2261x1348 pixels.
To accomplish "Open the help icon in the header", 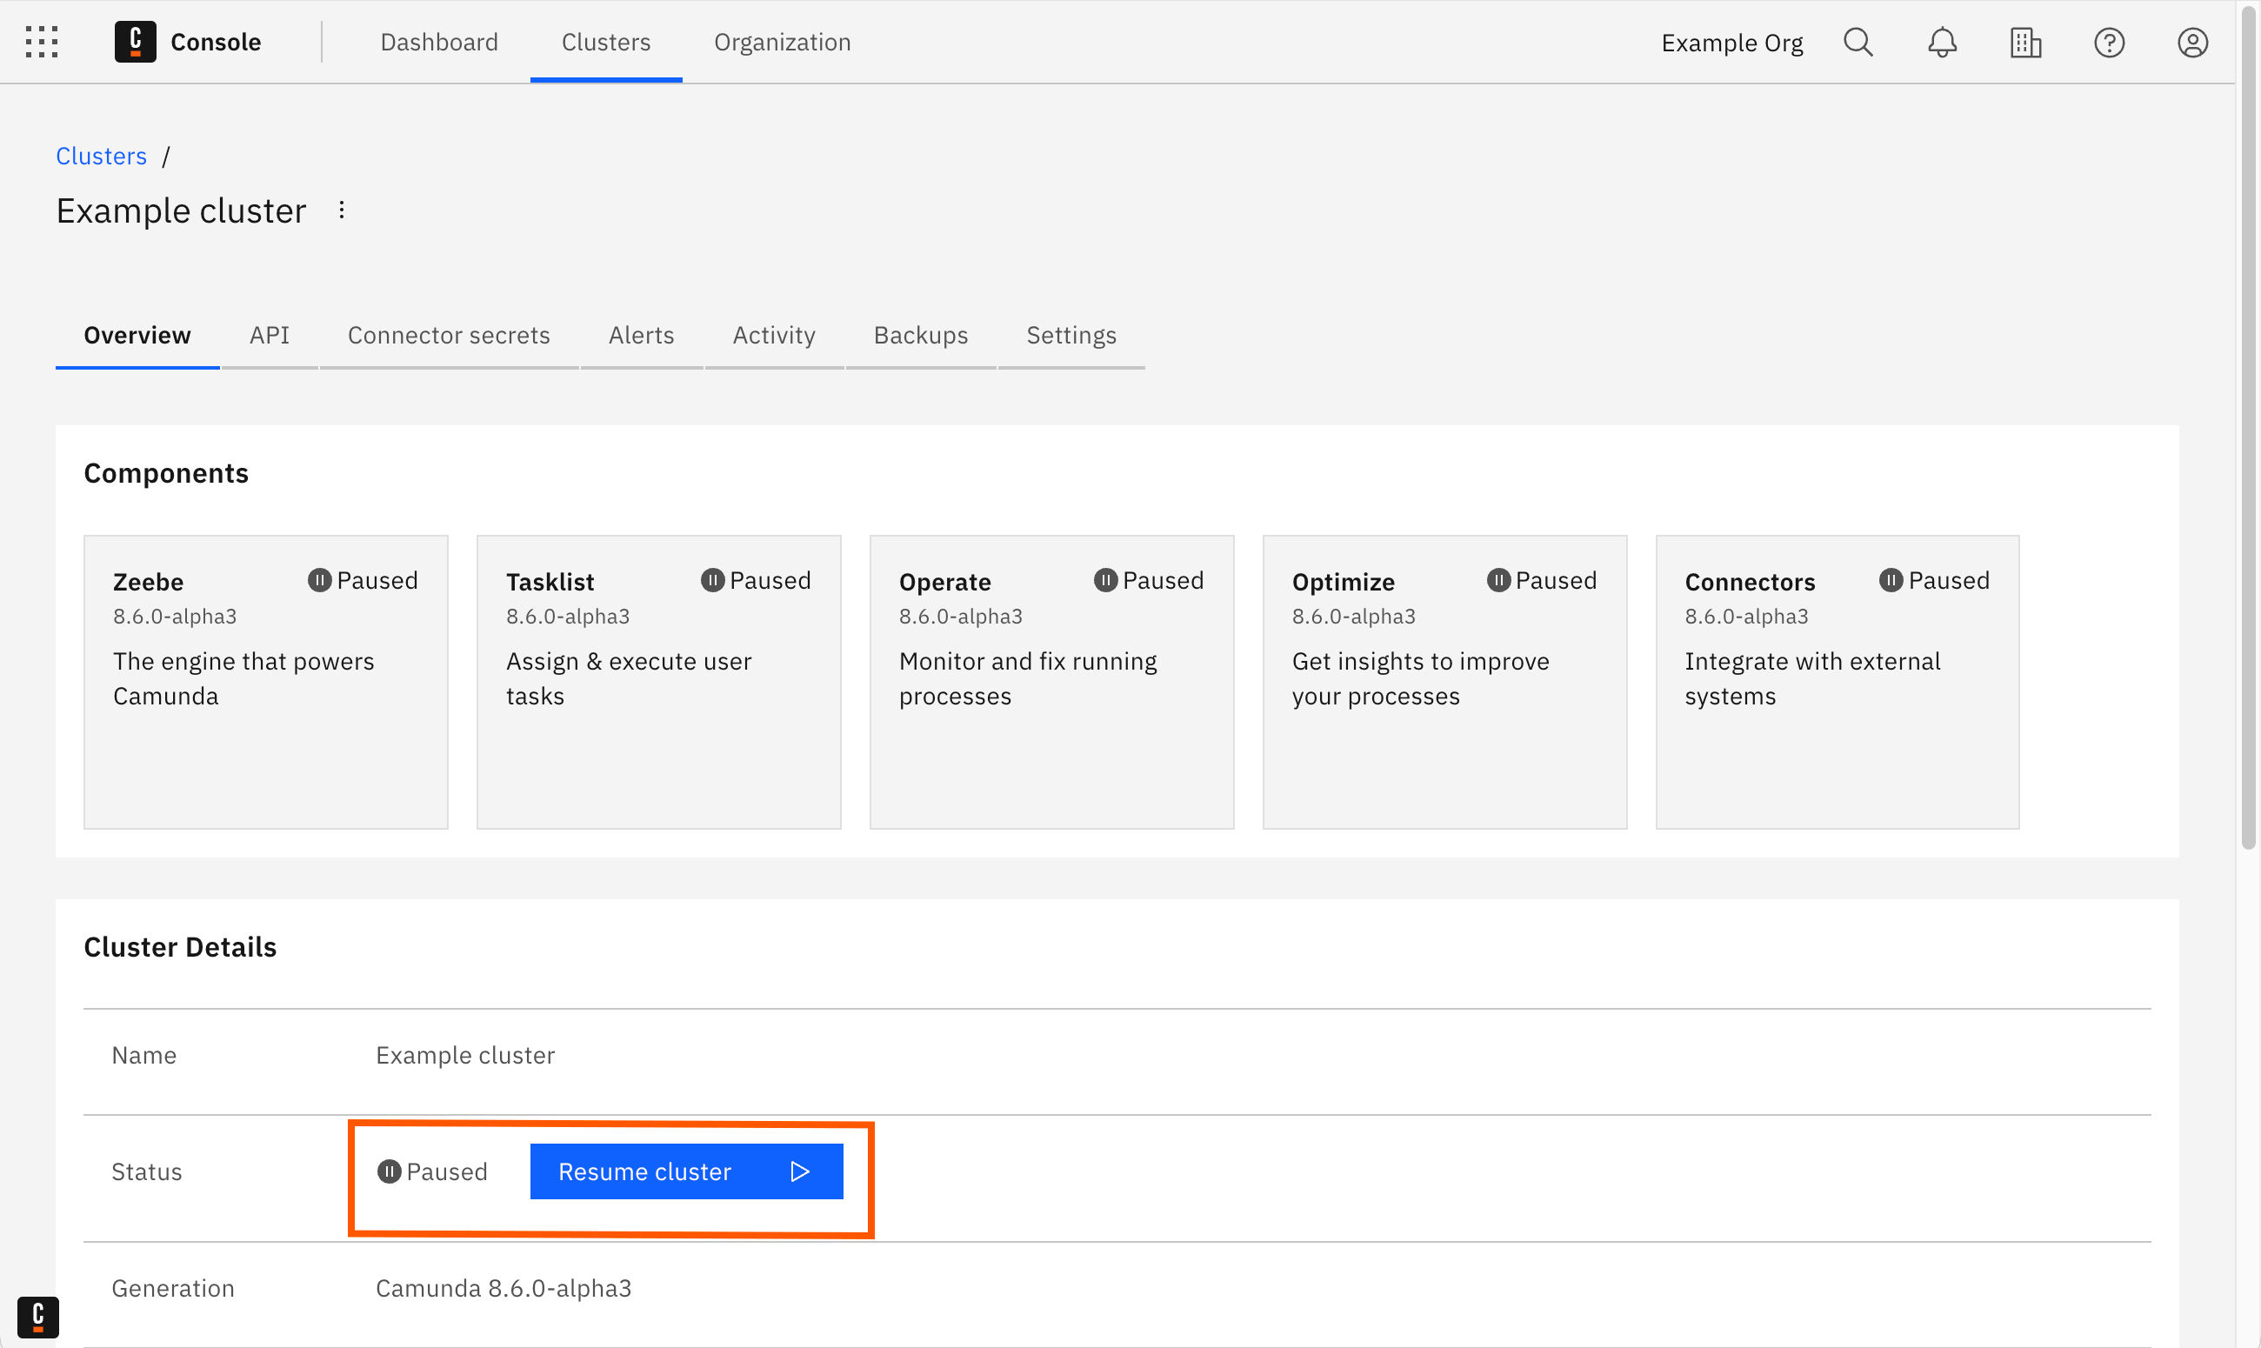I will tap(2109, 42).
